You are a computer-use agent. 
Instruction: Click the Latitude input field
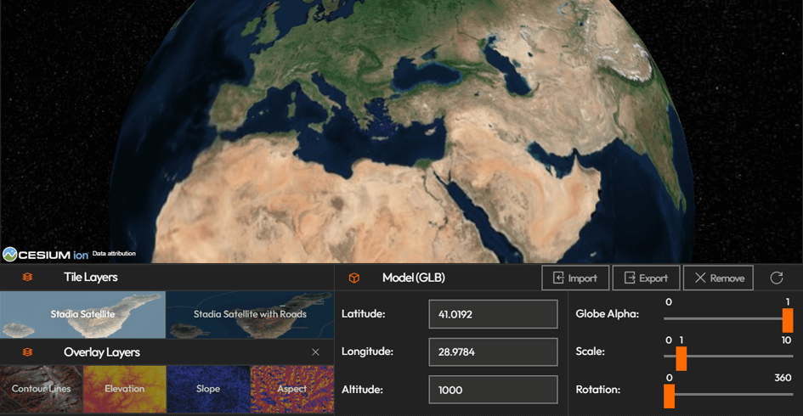[x=493, y=314]
